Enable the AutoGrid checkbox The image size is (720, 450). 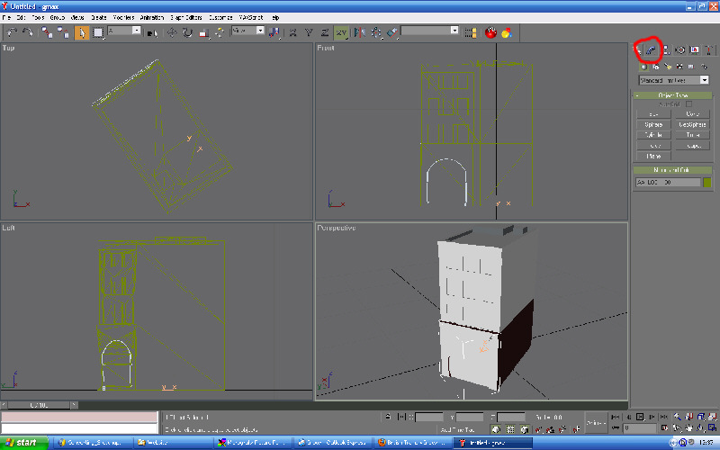[688, 104]
